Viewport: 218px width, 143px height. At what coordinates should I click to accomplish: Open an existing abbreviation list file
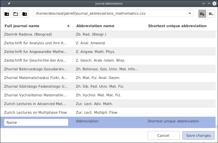(16, 14)
